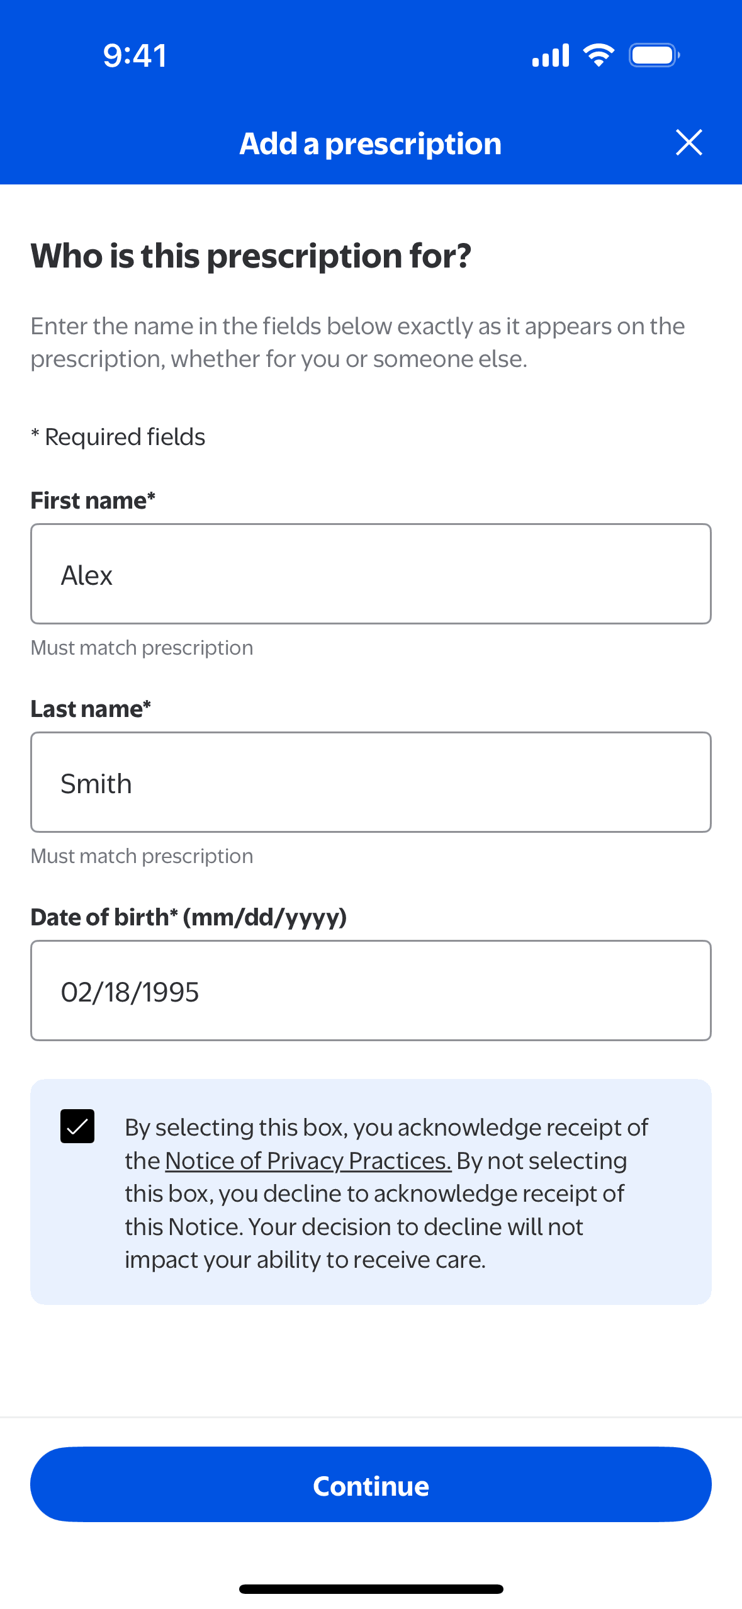The width and height of the screenshot is (742, 1609).
Task: Close the Add a prescription dialog
Action: pos(689,143)
